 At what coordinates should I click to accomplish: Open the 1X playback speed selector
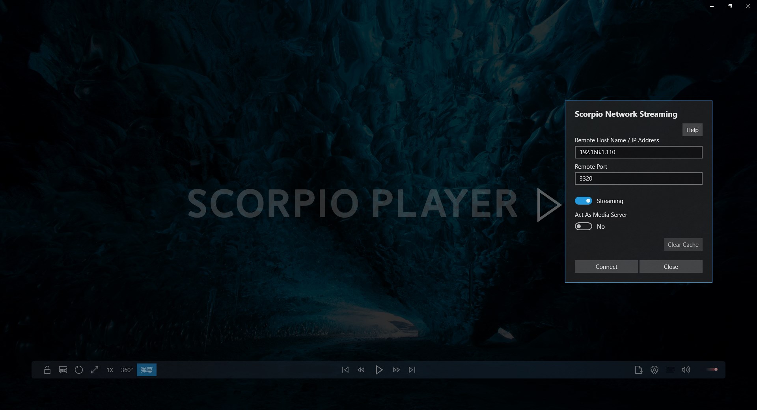[x=110, y=370]
